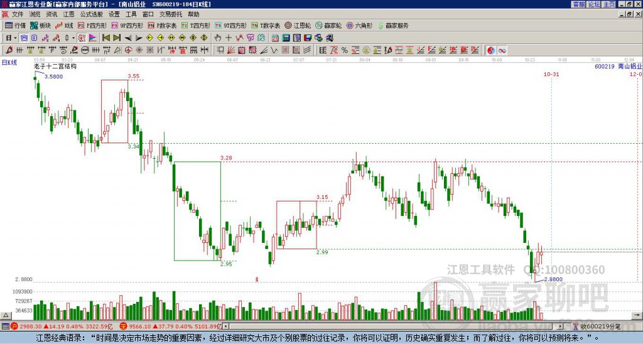The width and height of the screenshot is (643, 344).
Task: Click the 3.5800 high price label
Action: click(53, 77)
